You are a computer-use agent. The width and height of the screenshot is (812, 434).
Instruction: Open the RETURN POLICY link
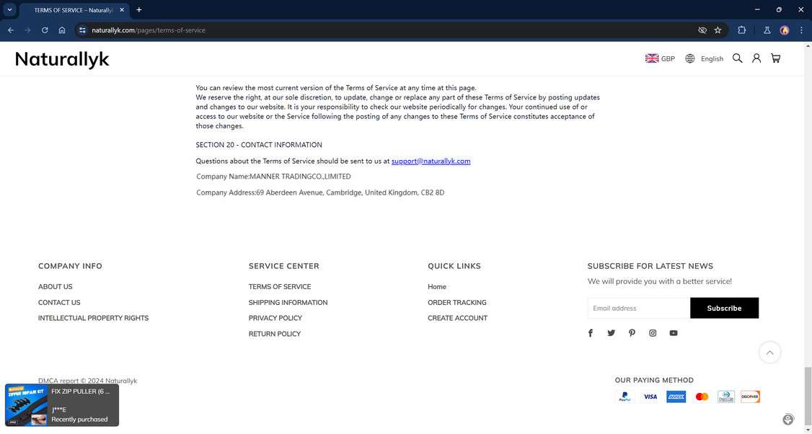click(x=275, y=334)
